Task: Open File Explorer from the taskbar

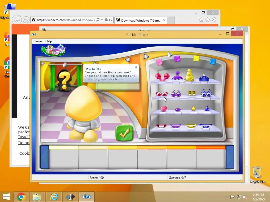Action: (37, 197)
